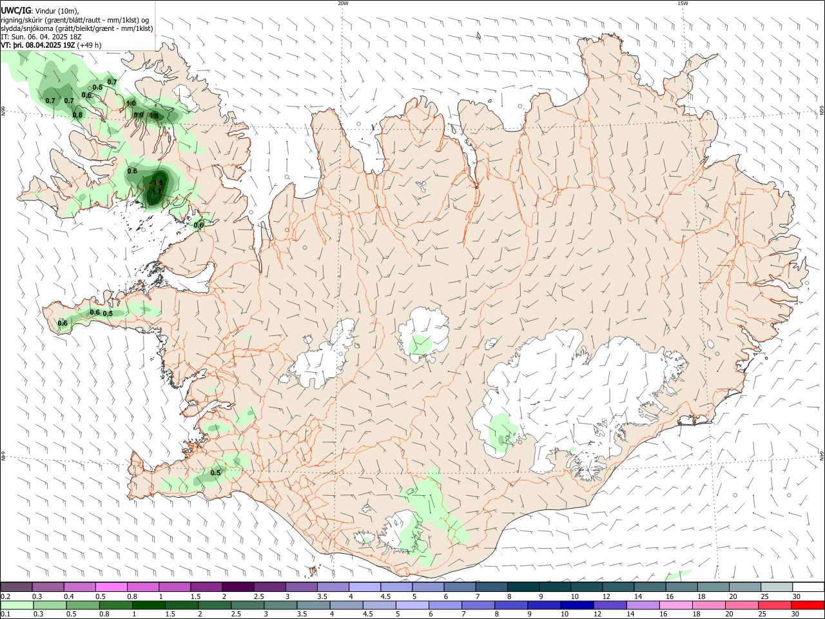The width and height of the screenshot is (825, 619).
Task: Click the '(+49 h)' forecast offset text
Action: (x=89, y=45)
